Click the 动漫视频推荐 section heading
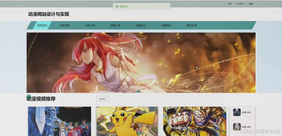The width and height of the screenshot is (282, 136). tap(41, 99)
